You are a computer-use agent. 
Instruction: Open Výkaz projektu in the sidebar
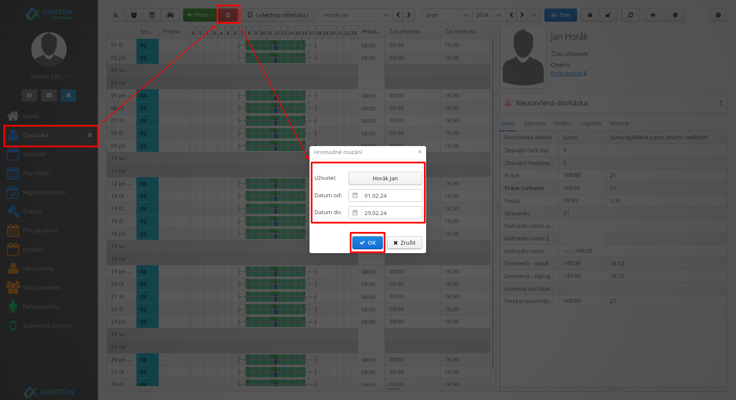click(x=49, y=288)
